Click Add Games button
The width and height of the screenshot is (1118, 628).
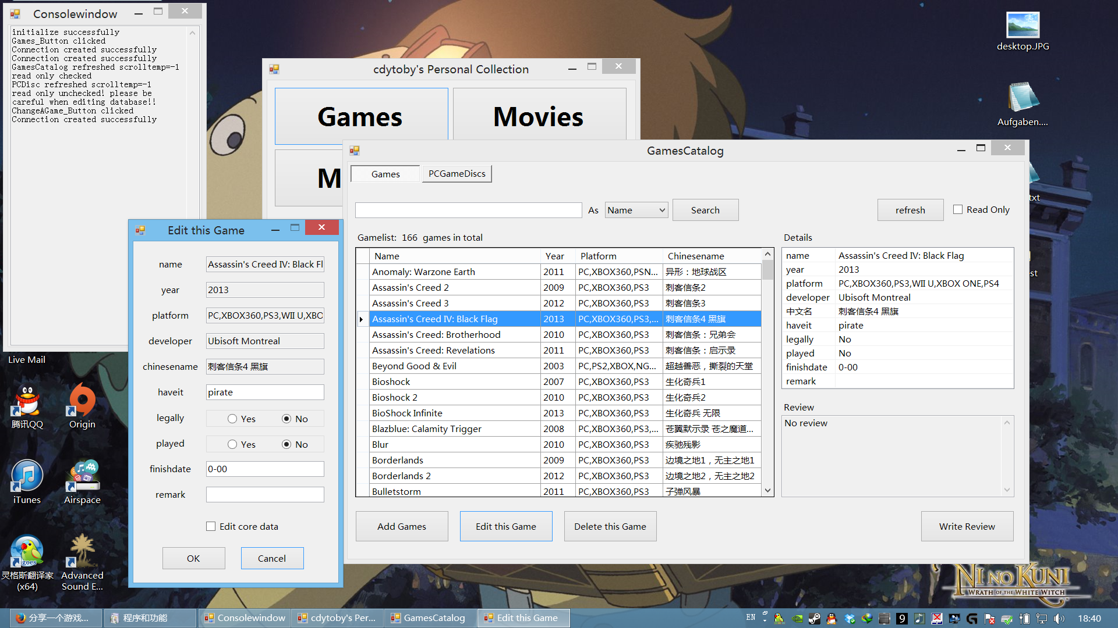402,526
